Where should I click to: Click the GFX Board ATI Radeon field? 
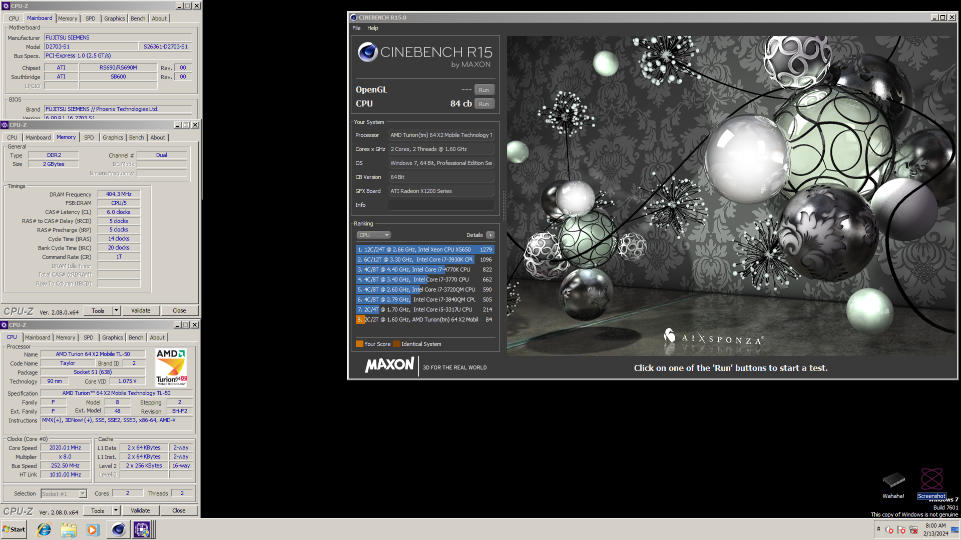pyautogui.click(x=441, y=191)
